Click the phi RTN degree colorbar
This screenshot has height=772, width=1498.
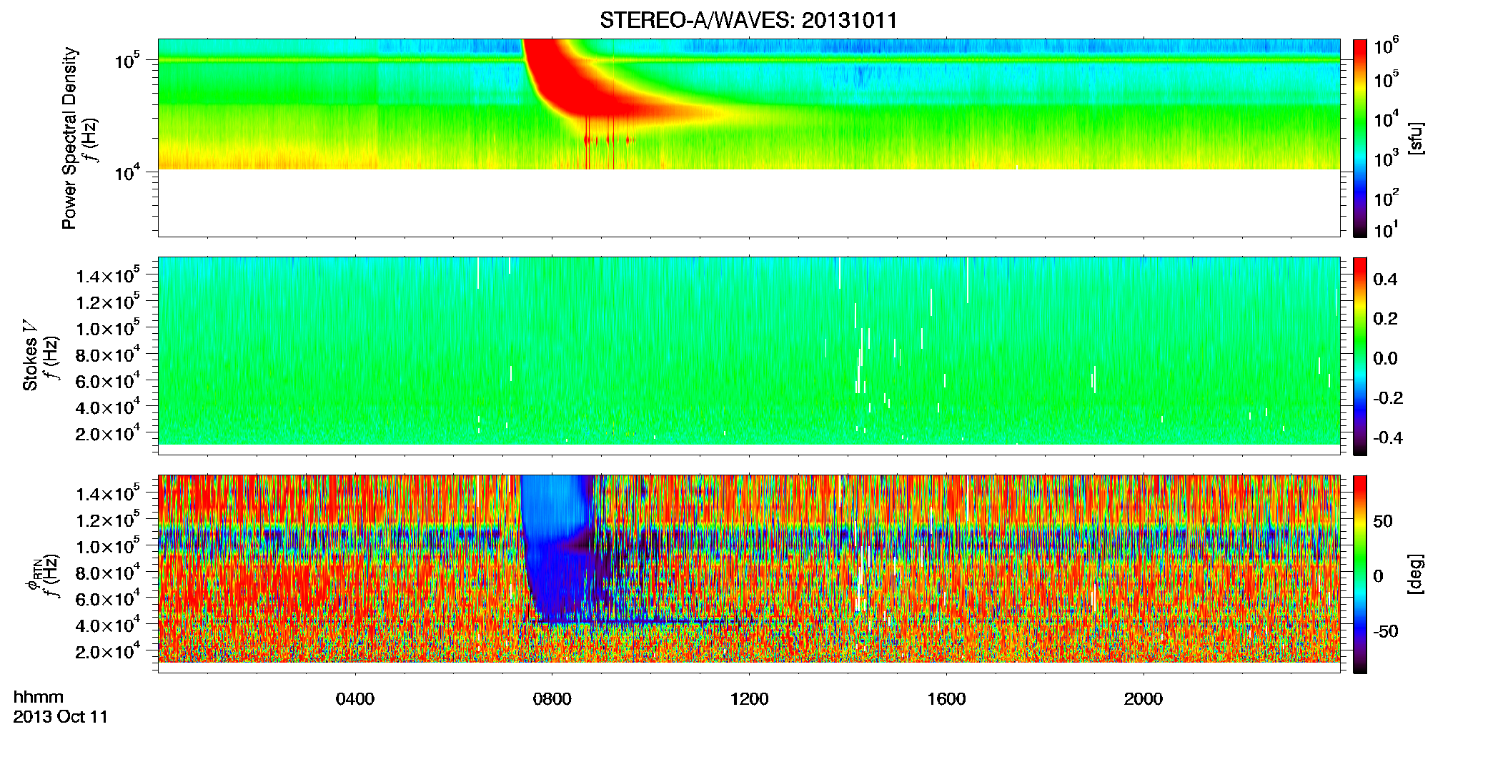pos(1360,574)
